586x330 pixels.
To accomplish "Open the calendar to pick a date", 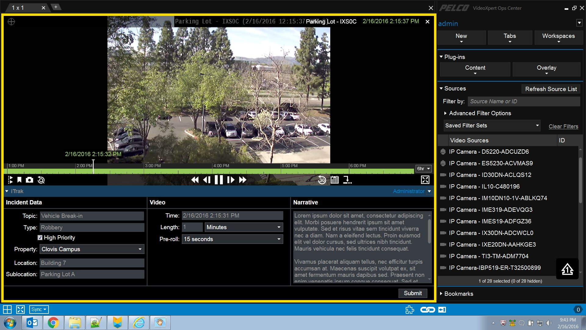I will point(335,180).
